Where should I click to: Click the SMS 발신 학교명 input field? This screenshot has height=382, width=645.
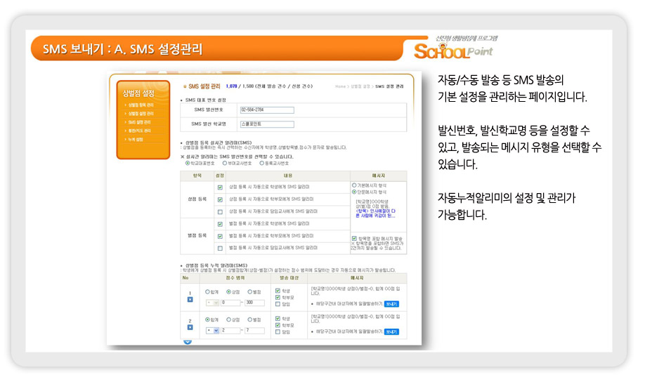pyautogui.click(x=266, y=124)
